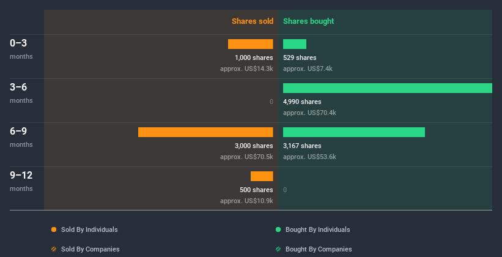Select the 6–9 months green bought bar

(x=354, y=132)
